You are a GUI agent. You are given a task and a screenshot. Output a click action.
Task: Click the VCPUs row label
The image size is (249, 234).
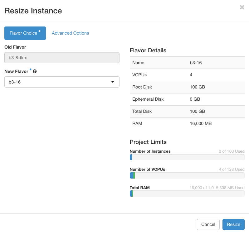(139, 75)
